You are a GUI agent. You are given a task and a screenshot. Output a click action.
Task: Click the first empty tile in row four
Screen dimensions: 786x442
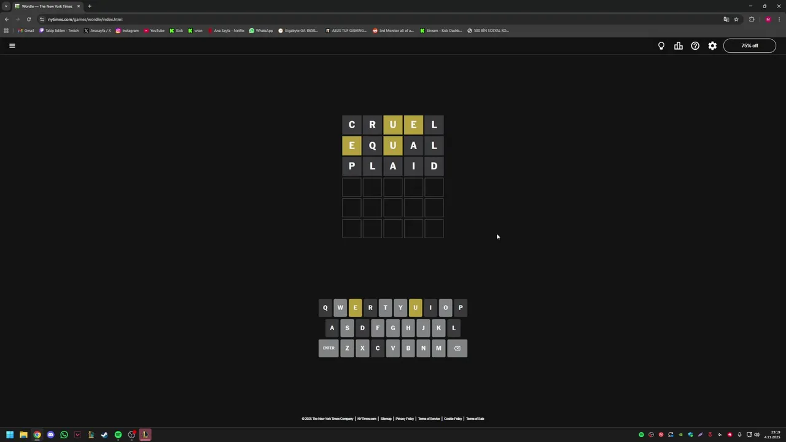click(352, 187)
